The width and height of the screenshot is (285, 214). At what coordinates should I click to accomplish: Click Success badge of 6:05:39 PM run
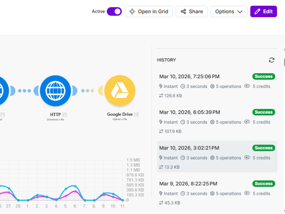[x=264, y=112]
